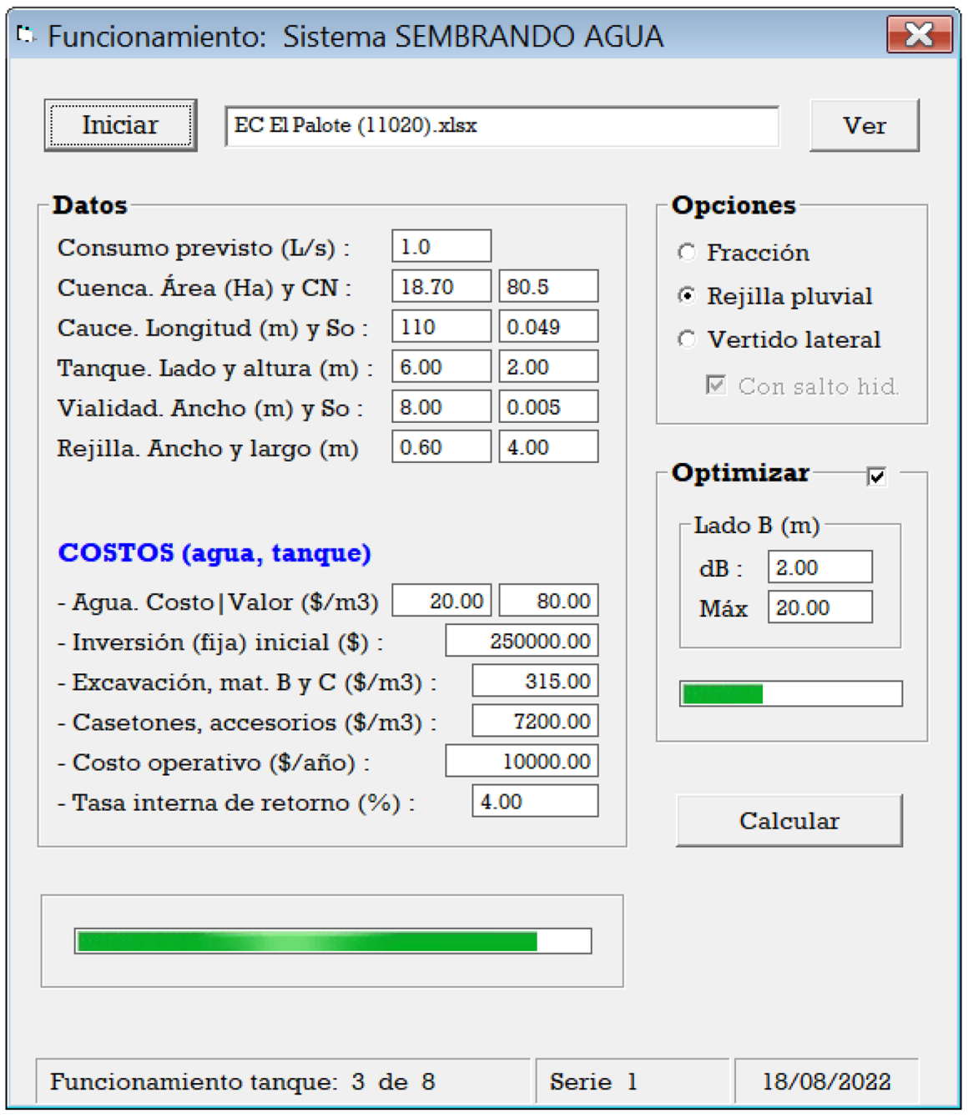The height and width of the screenshot is (1118, 968).
Task: Toggle the Optimizar checkbox
Action: pyautogui.click(x=876, y=476)
